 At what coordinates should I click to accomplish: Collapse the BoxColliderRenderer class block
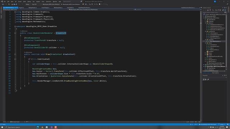click(x=15, y=33)
